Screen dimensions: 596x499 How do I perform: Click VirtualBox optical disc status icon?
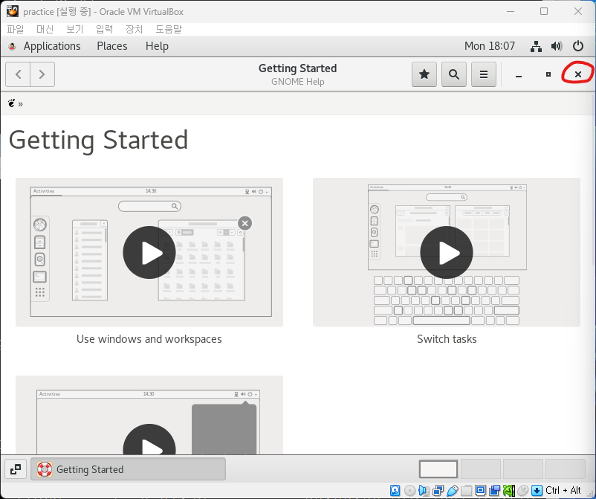click(409, 491)
